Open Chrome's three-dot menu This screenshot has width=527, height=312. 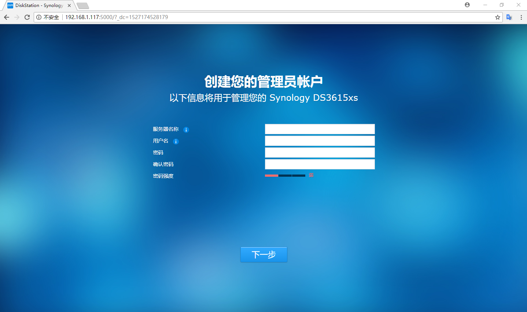[x=521, y=17]
